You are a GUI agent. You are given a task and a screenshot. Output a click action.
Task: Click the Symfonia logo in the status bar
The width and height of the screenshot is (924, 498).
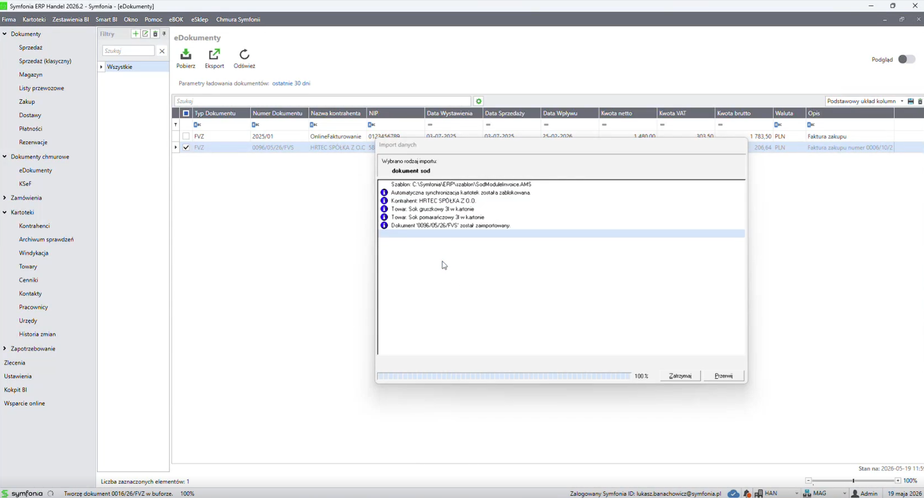pos(22,494)
